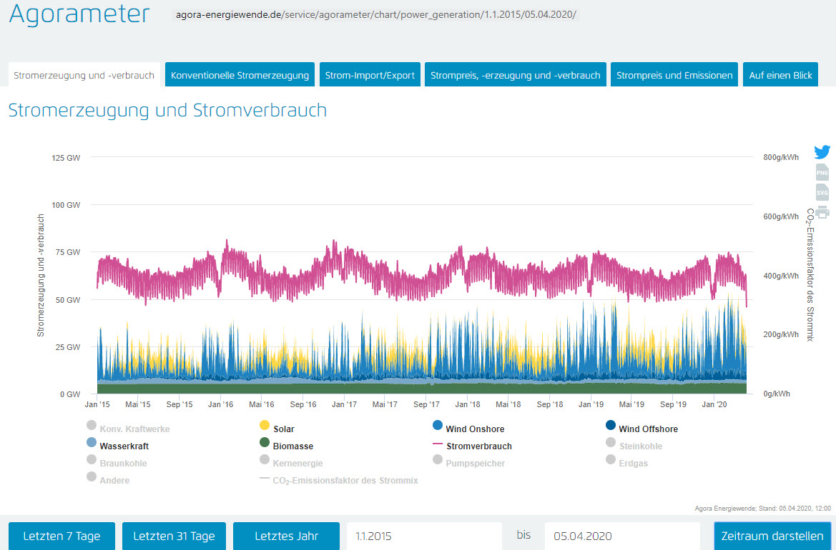Viewport: 836px width, 550px height.
Task: Toggle Solar series in legend
Action: click(x=283, y=429)
